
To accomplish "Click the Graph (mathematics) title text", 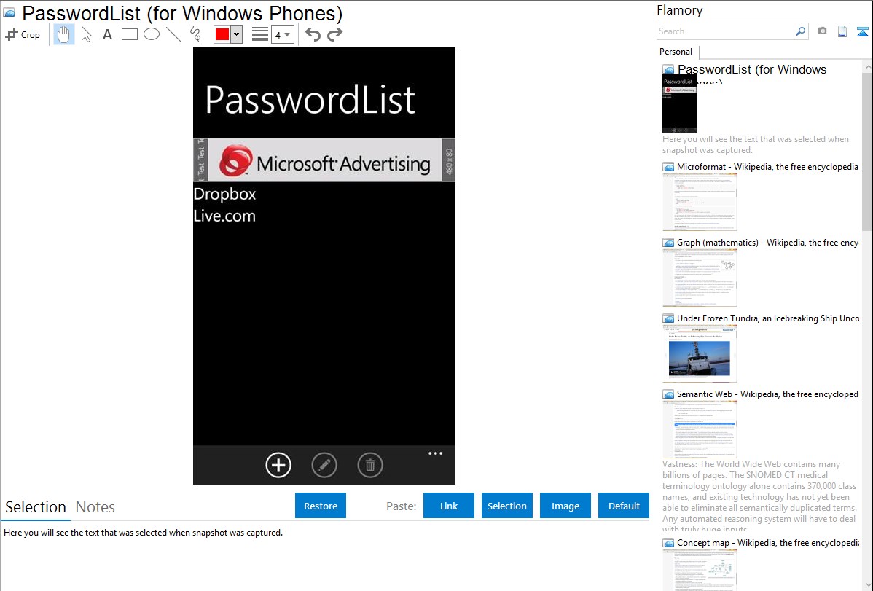I will coord(768,243).
